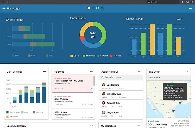The height and width of the screenshot is (128, 195).
Task: Open Upcoming Receipts widget options ellipsis
Action: pyautogui.click(x=92, y=126)
